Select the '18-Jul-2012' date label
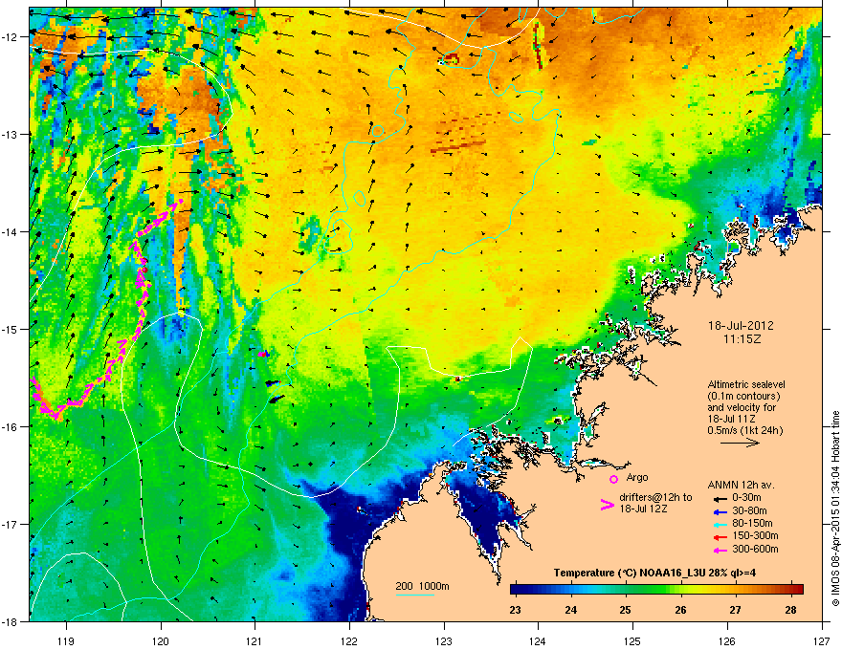Viewport: 842px width, 650px height. click(741, 326)
